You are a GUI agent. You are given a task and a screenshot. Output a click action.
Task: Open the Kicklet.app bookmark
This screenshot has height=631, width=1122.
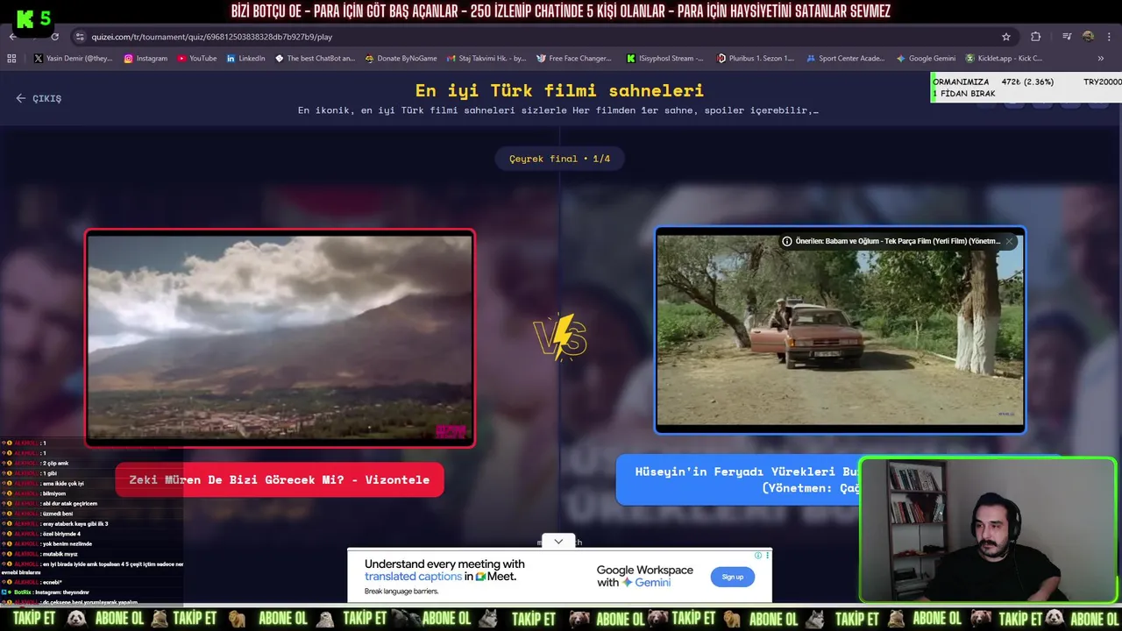[1004, 59]
